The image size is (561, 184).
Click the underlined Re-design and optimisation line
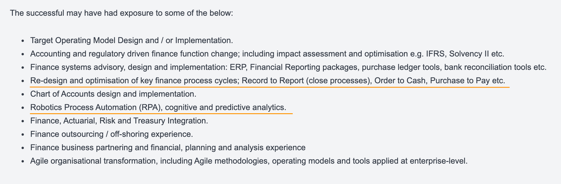tap(268, 80)
